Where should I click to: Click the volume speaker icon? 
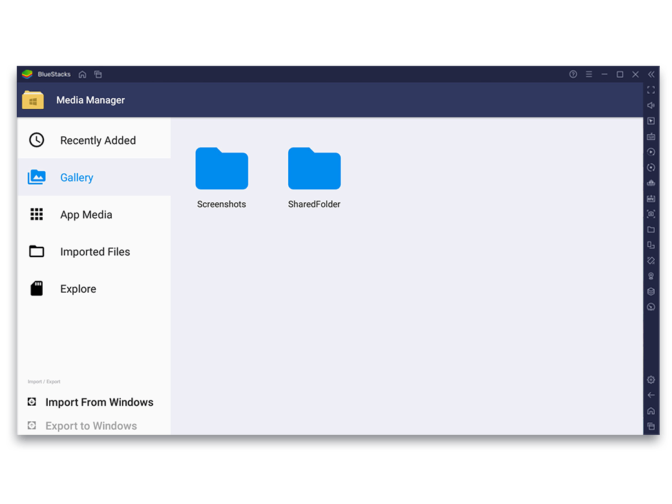[x=651, y=105]
